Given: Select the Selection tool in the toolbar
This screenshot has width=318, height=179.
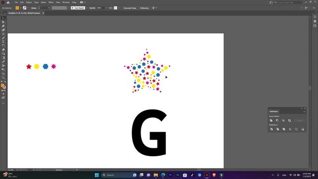Looking at the screenshot, I should 3,18.
